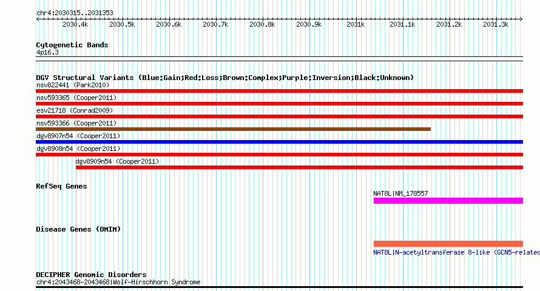Click the red nsv593365 variant bar
The width and height of the screenshot is (540, 291).
pyautogui.click(x=279, y=104)
